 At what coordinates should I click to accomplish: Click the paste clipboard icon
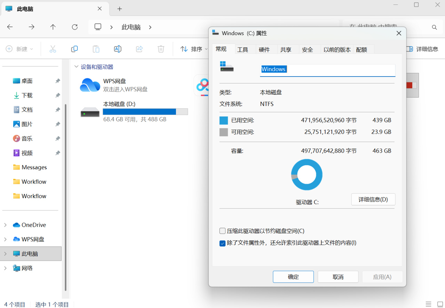(96, 49)
